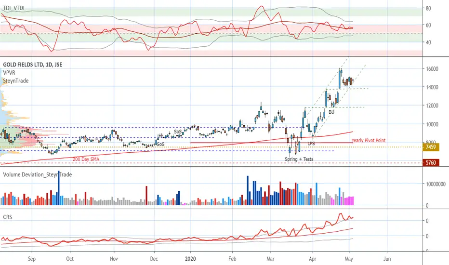Click the 14000 price axis value

click(x=432, y=87)
